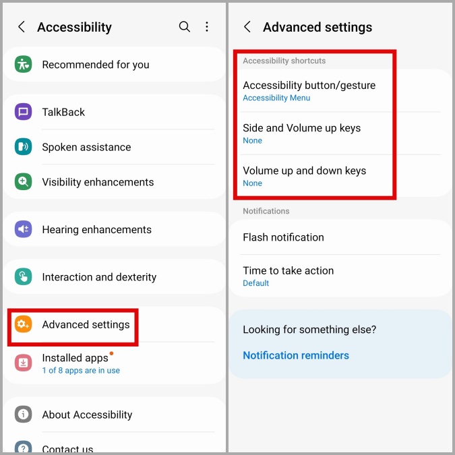This screenshot has height=455, width=455.
Task: Tap the Interaction and dexterity icon
Action: pyautogui.click(x=24, y=277)
